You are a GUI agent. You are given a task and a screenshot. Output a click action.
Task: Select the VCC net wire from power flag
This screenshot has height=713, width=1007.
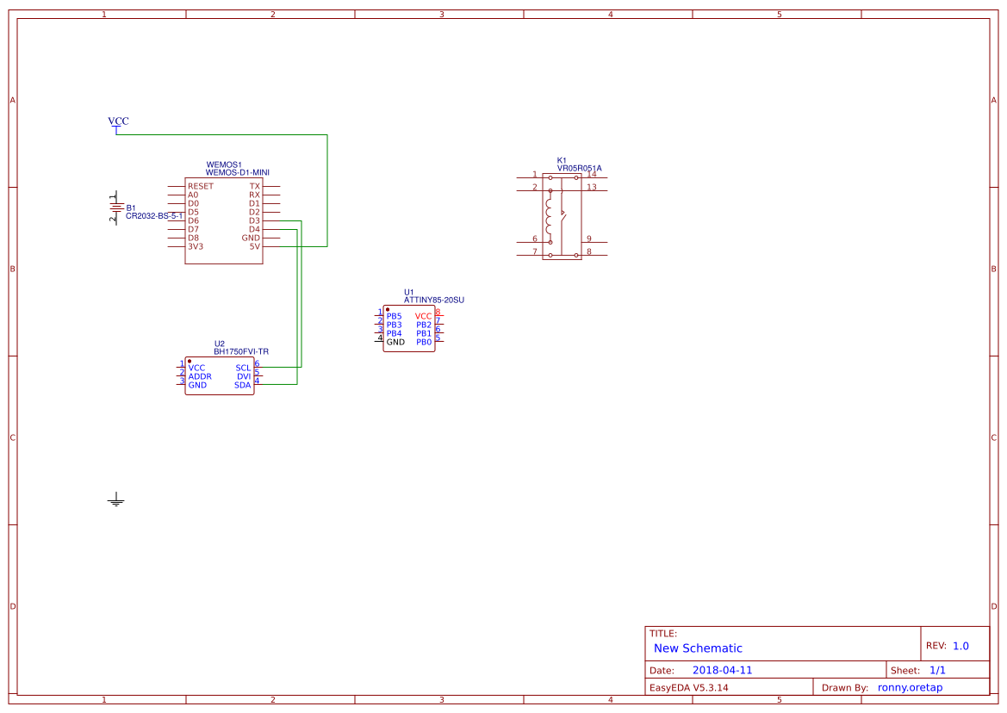click(x=215, y=134)
